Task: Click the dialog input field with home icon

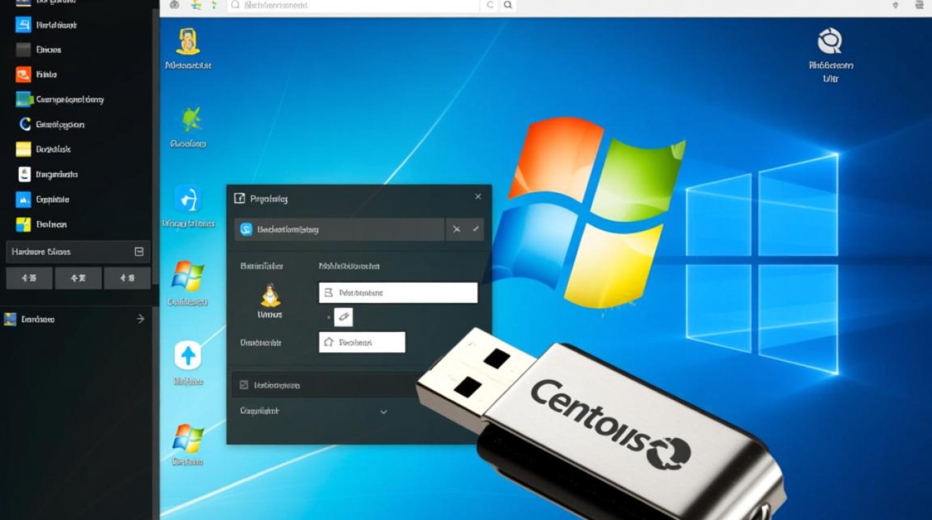Action: (x=362, y=343)
